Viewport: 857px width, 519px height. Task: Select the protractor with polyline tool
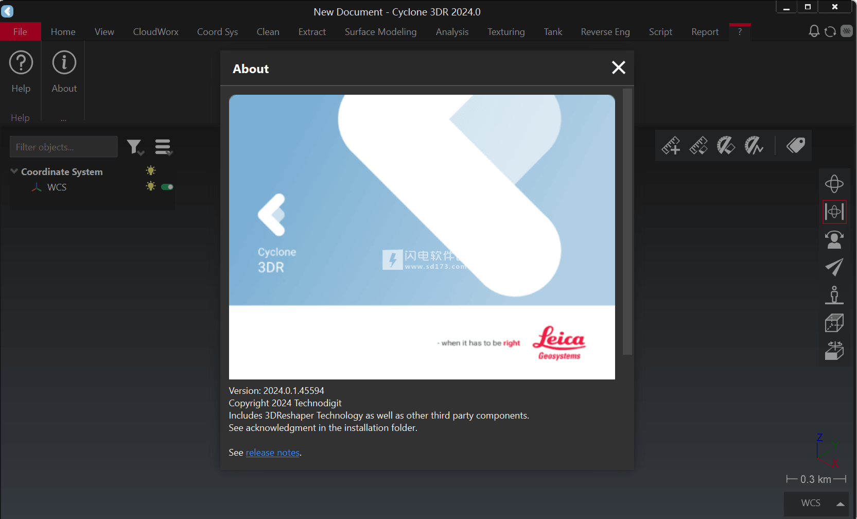754,146
